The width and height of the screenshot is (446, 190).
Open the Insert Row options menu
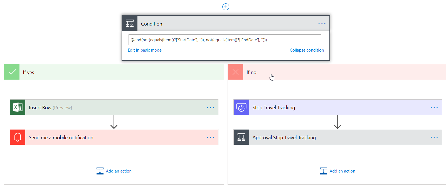(210, 108)
